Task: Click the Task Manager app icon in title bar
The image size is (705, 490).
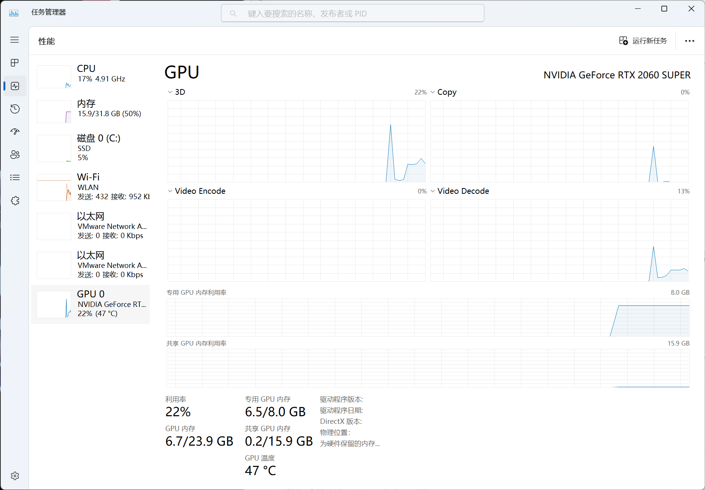Action: click(x=14, y=13)
